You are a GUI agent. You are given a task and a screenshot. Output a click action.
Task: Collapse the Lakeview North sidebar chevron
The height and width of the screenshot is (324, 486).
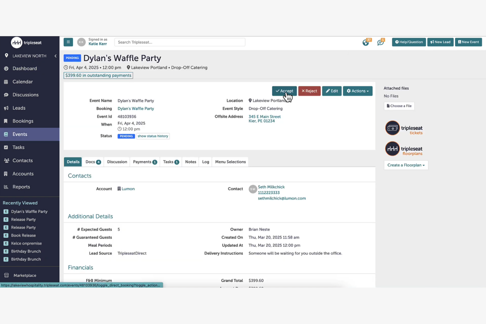pyautogui.click(x=55, y=56)
